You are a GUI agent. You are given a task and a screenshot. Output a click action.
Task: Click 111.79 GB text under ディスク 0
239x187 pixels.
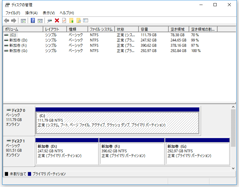(x=14, y=120)
